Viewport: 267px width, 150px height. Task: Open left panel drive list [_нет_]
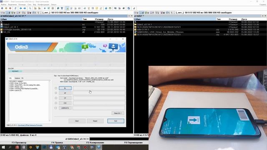point(46,12)
